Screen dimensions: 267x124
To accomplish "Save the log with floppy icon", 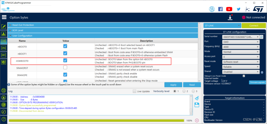I will pyautogui.click(x=197, y=105).
